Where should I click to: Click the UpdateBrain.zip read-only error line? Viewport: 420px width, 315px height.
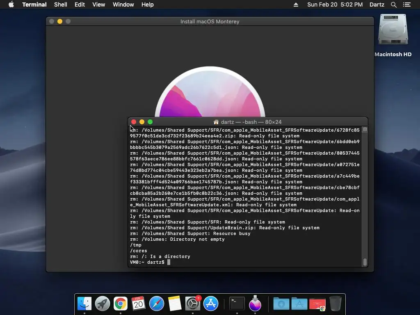pos(225,228)
